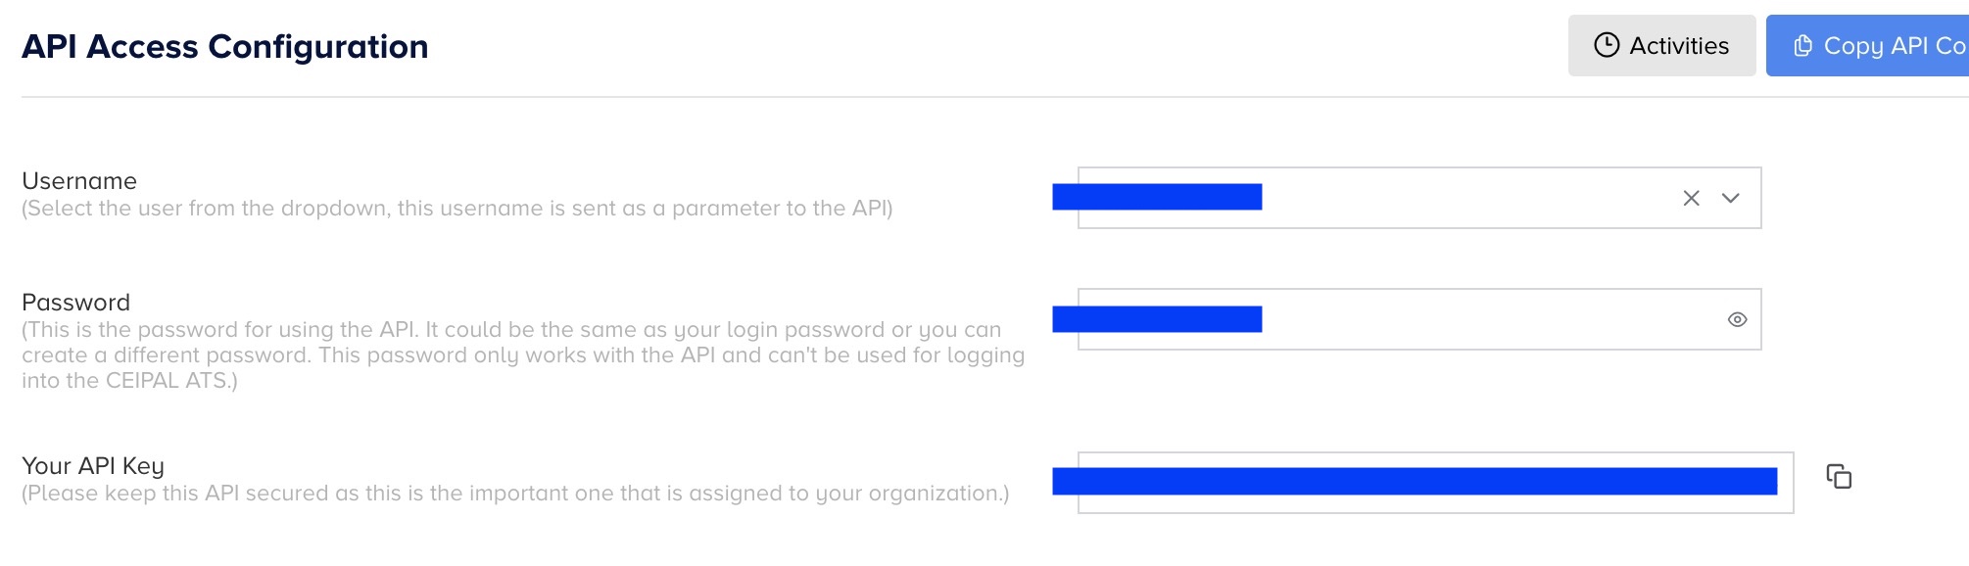Screen dimensions: 1969x566
Task: Click the copy icon in Copy API button
Action: pyautogui.click(x=1802, y=46)
